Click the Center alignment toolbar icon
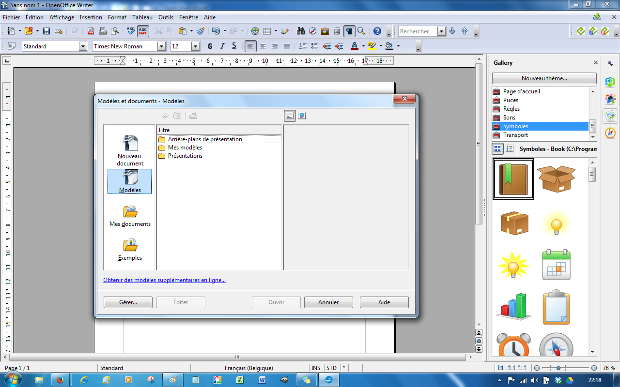 (263, 46)
